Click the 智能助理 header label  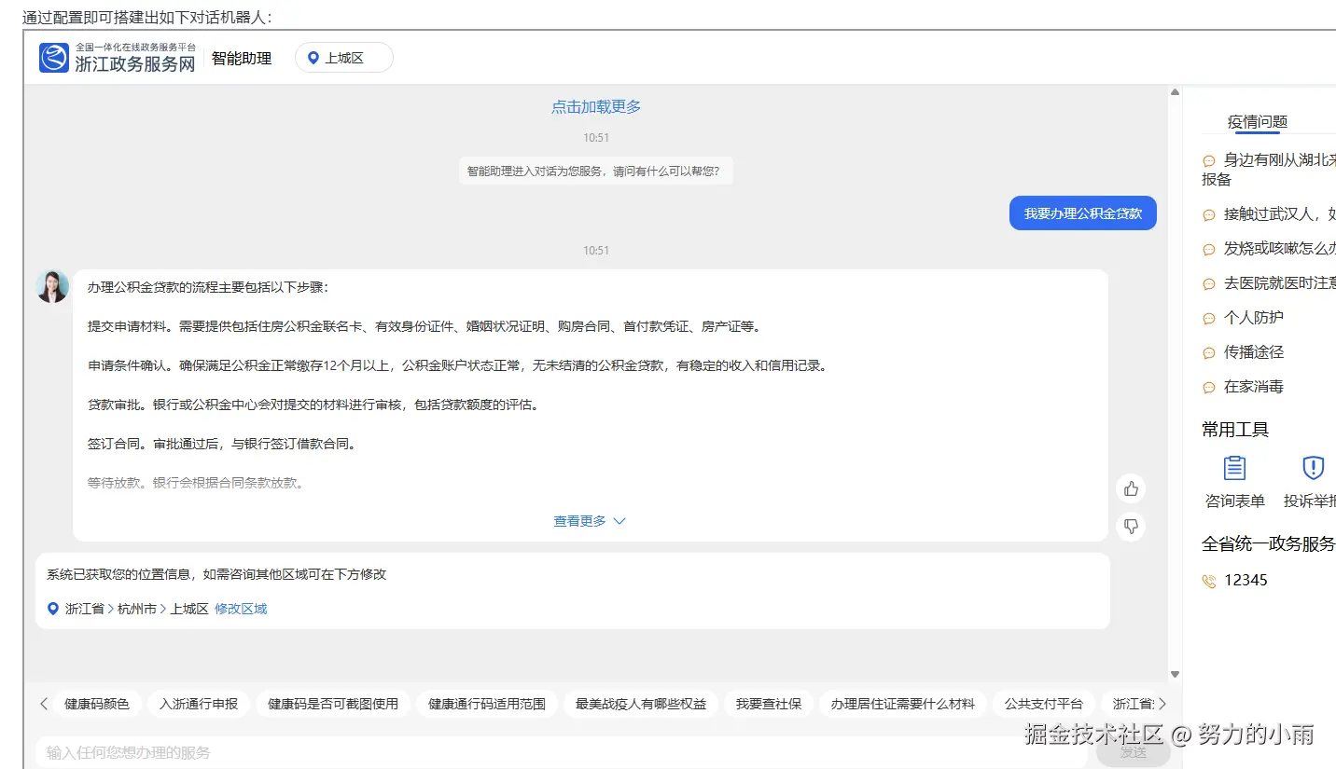pyautogui.click(x=242, y=58)
